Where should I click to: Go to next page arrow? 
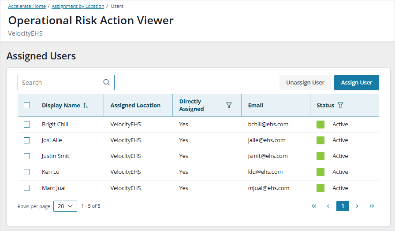pos(357,206)
